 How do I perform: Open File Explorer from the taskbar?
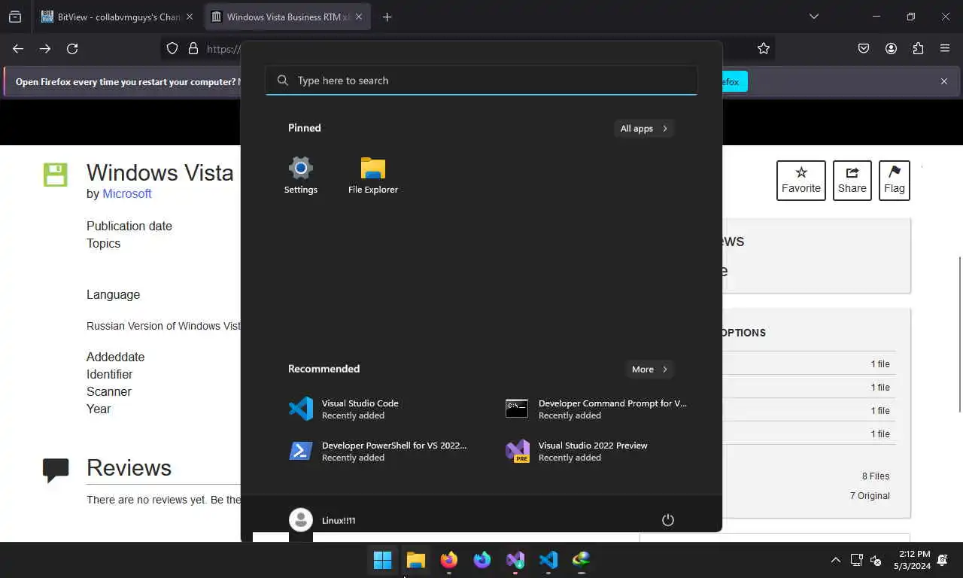(x=416, y=560)
